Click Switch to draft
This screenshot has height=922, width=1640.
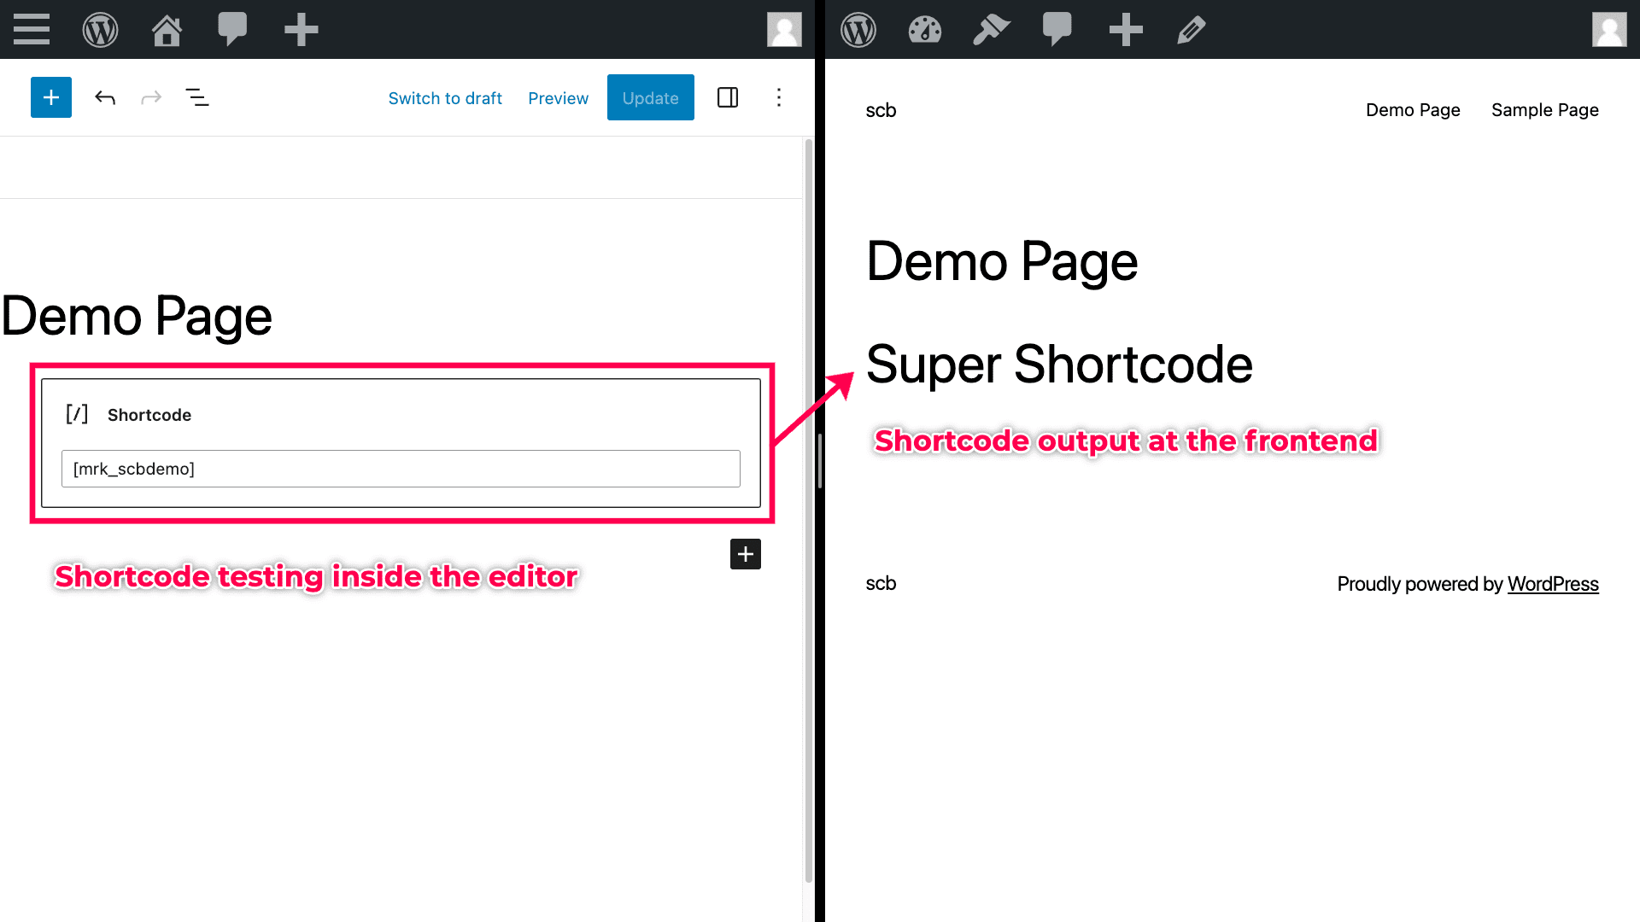click(x=445, y=98)
